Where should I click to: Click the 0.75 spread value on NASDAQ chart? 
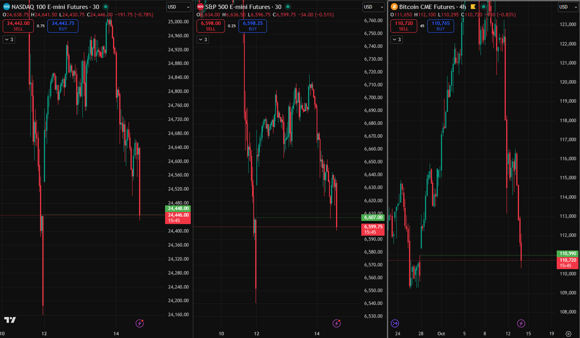click(x=41, y=26)
